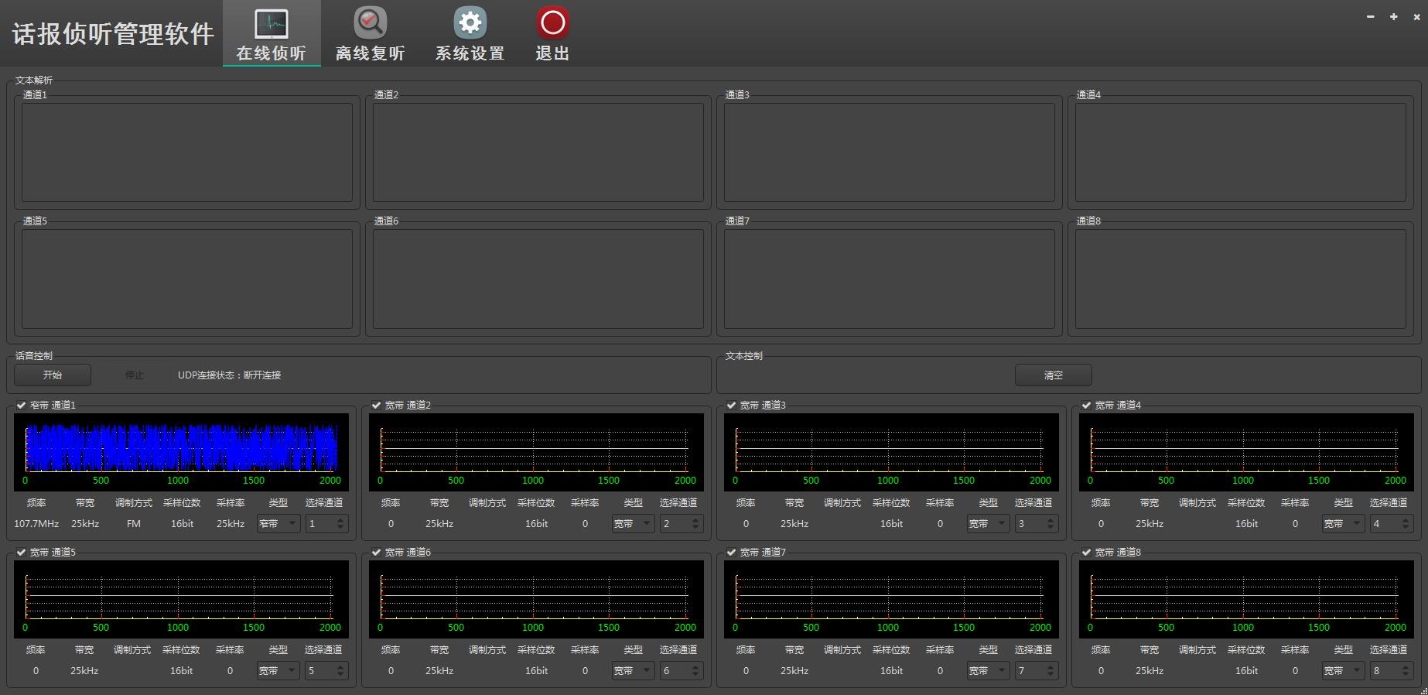Uncheck the 宽带 通道4 checkbox
This screenshot has height=695, width=1428.
[x=1087, y=405]
